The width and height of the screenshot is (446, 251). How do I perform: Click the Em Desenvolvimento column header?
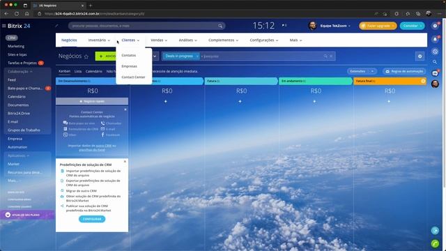[92, 81]
